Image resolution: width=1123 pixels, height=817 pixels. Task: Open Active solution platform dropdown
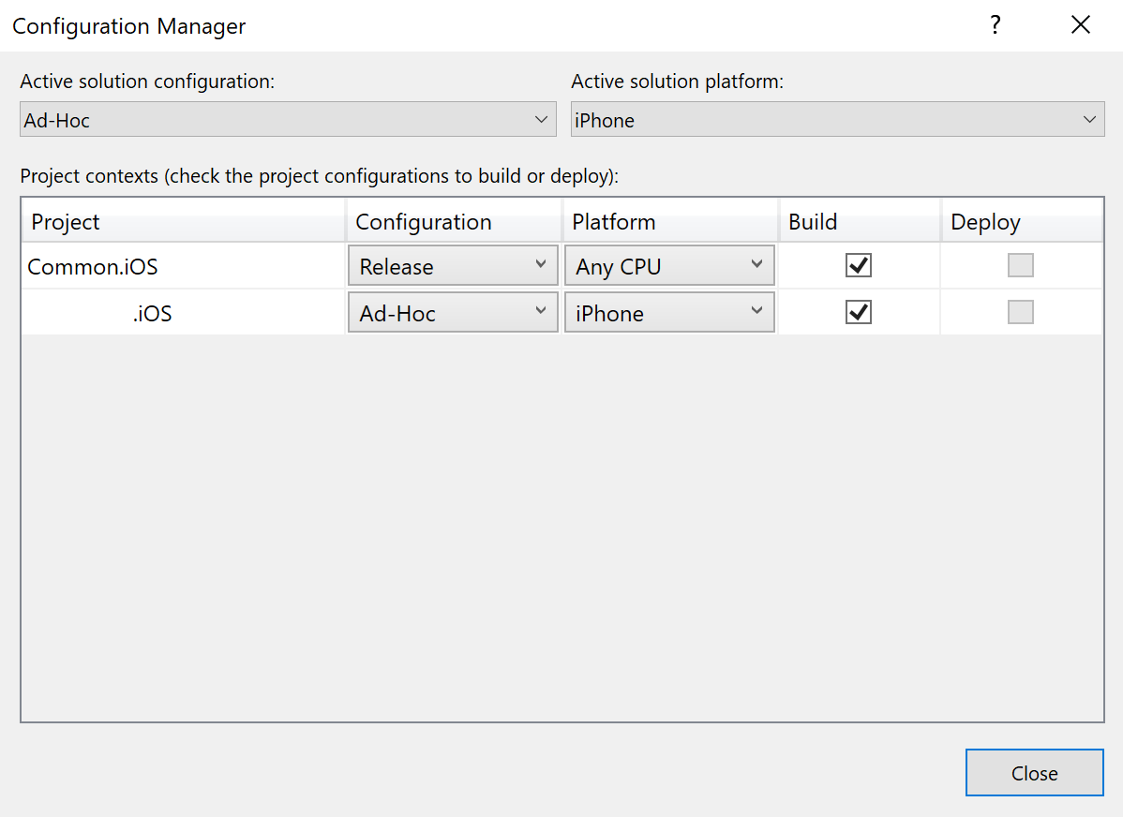(837, 120)
